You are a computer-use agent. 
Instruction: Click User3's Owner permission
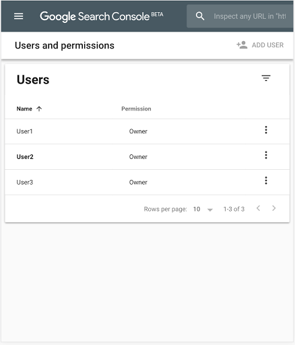coord(138,182)
